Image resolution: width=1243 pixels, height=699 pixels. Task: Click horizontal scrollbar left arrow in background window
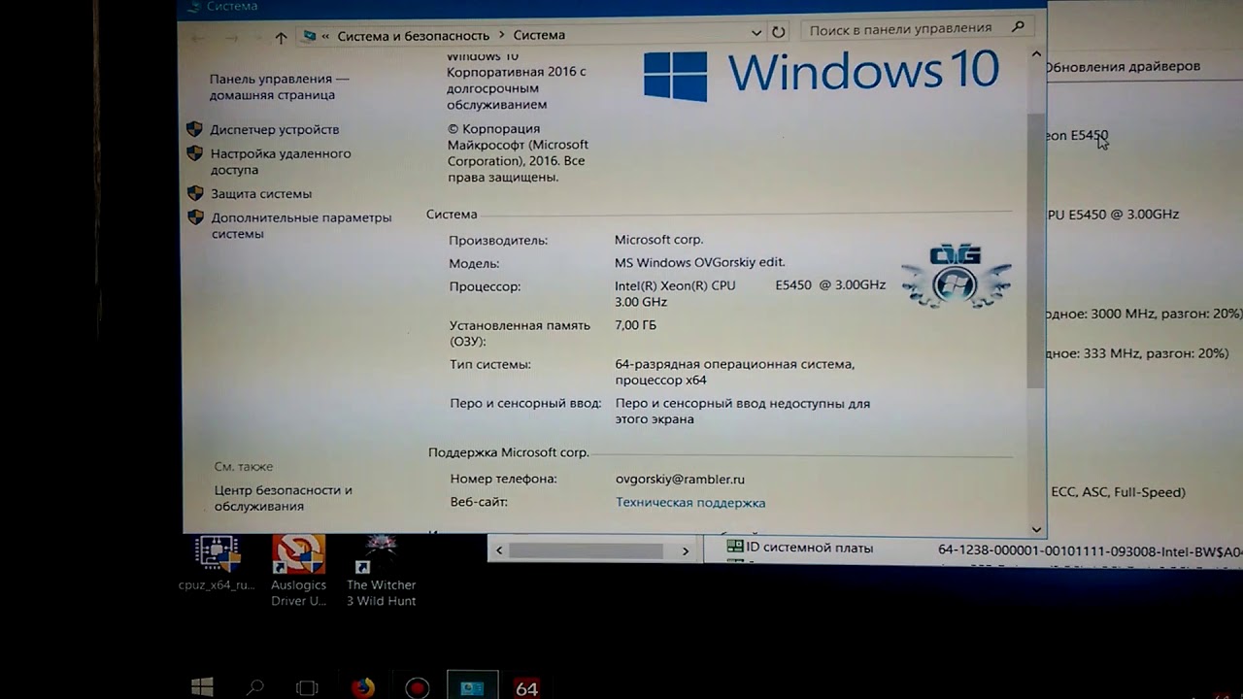click(x=499, y=550)
